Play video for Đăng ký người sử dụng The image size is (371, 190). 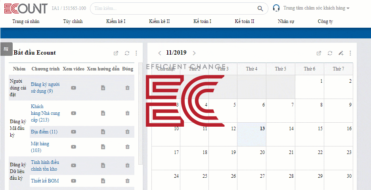click(x=74, y=88)
